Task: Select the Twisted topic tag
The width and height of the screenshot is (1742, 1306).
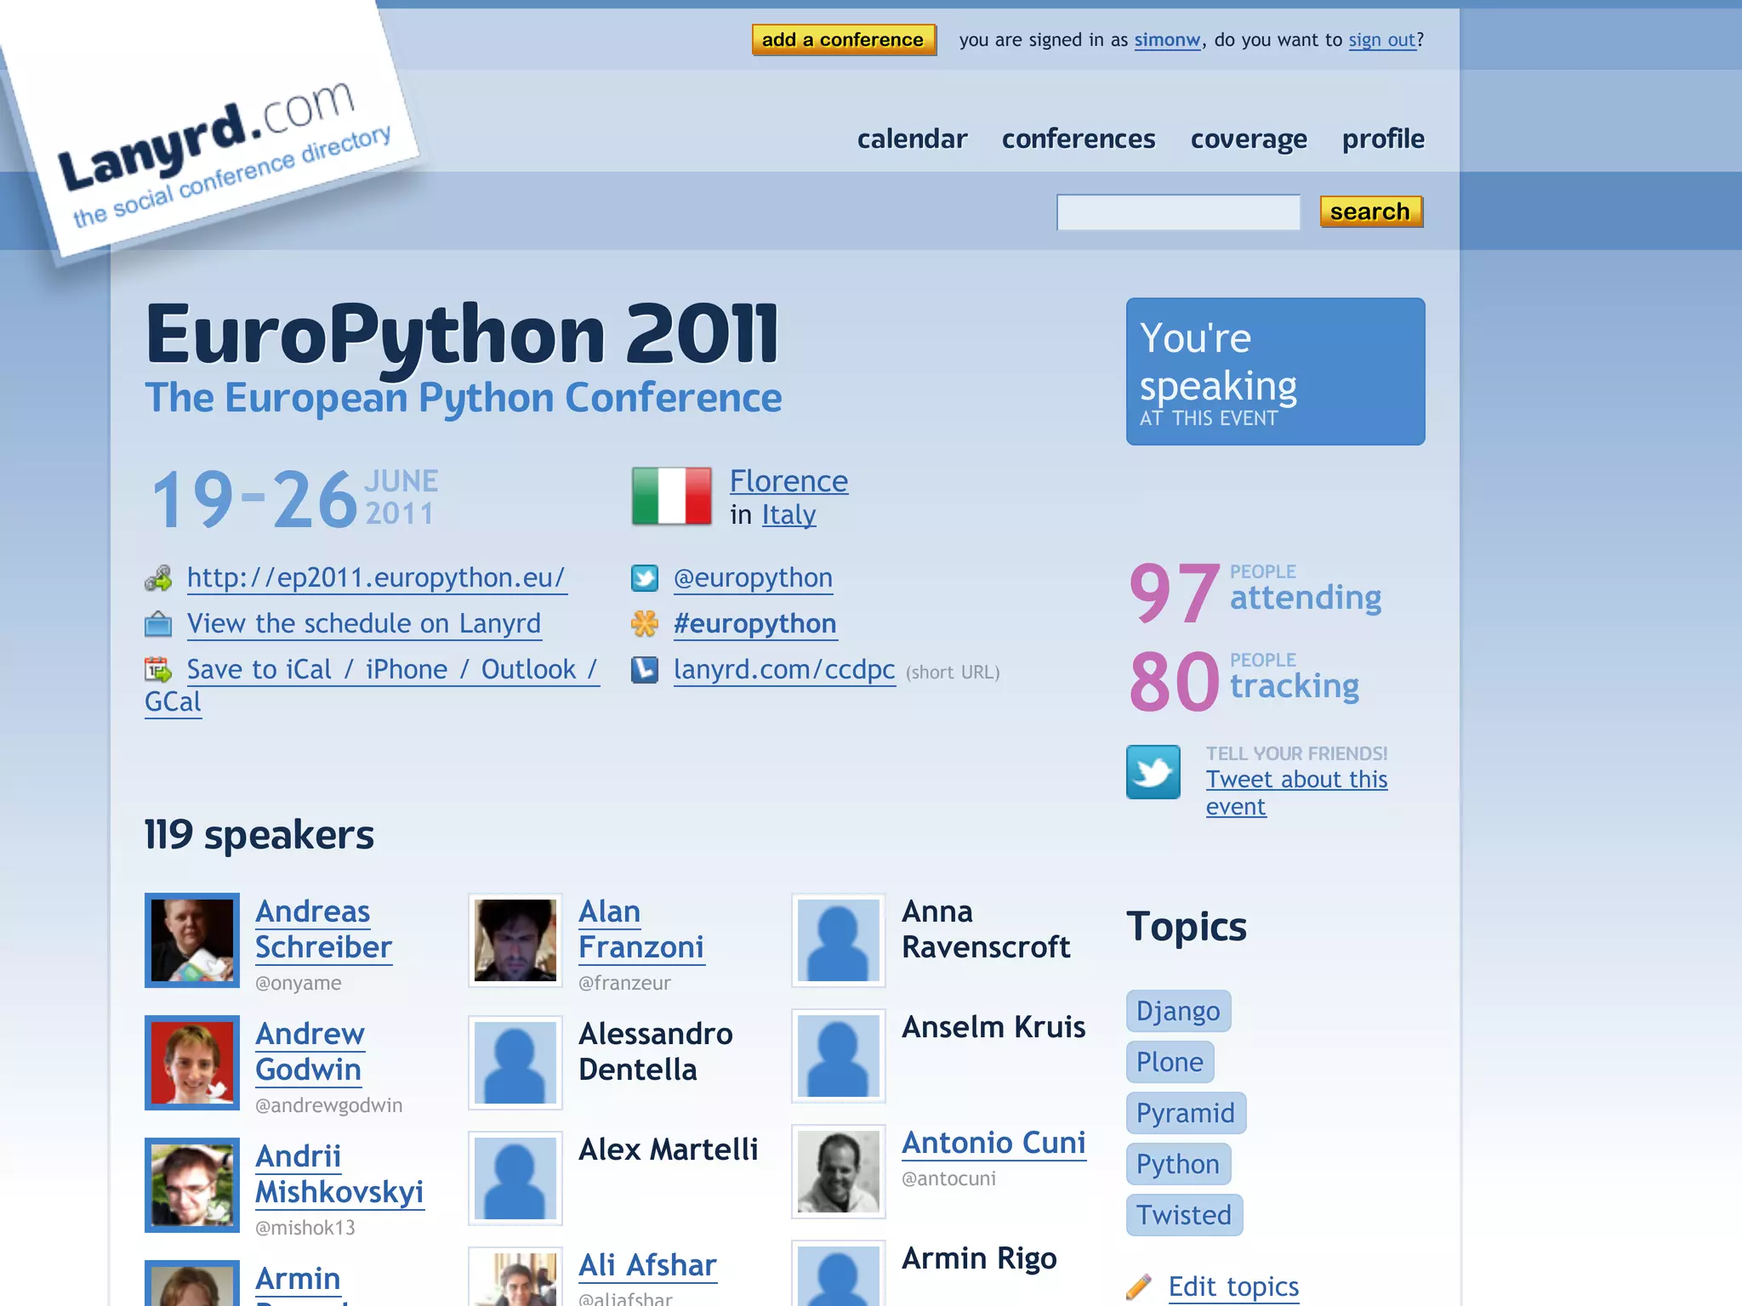Action: (1184, 1215)
